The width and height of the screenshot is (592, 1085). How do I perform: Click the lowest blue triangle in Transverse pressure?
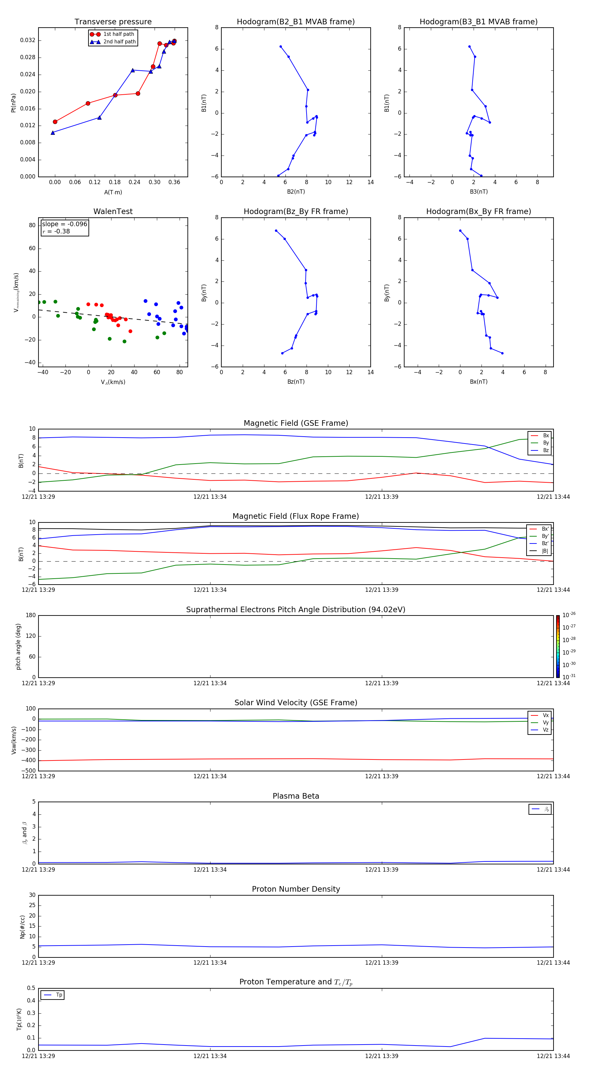pos(53,133)
